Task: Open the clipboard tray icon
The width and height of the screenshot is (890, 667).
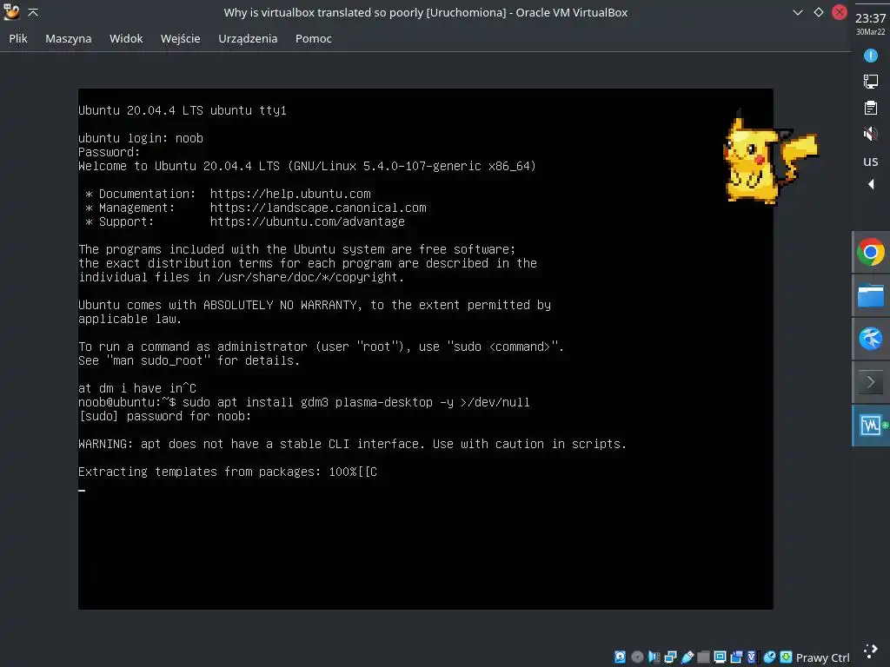Action: pyautogui.click(x=871, y=108)
